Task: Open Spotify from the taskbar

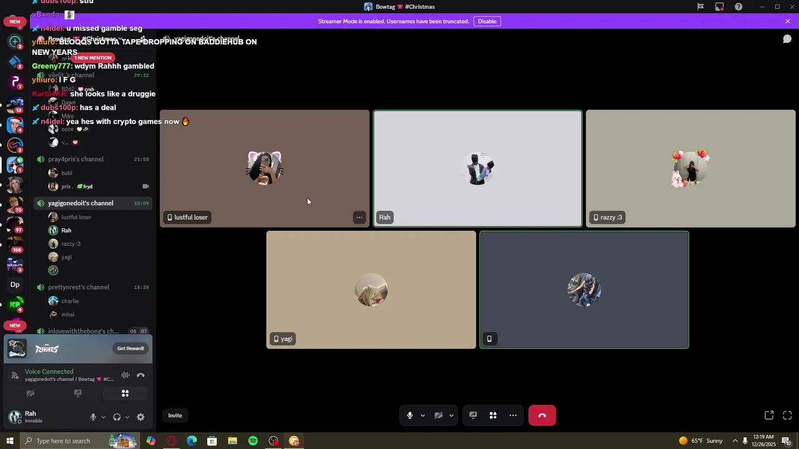Action: (x=253, y=441)
